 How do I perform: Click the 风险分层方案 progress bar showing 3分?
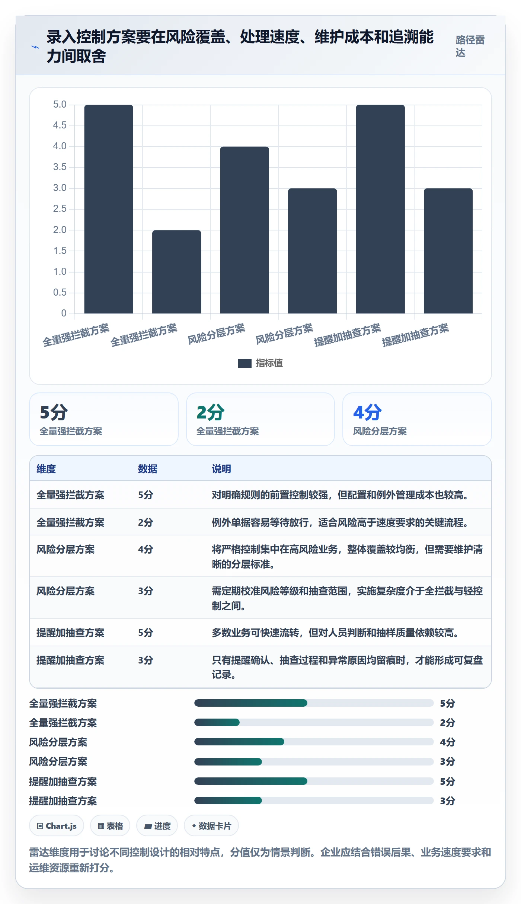coord(314,761)
